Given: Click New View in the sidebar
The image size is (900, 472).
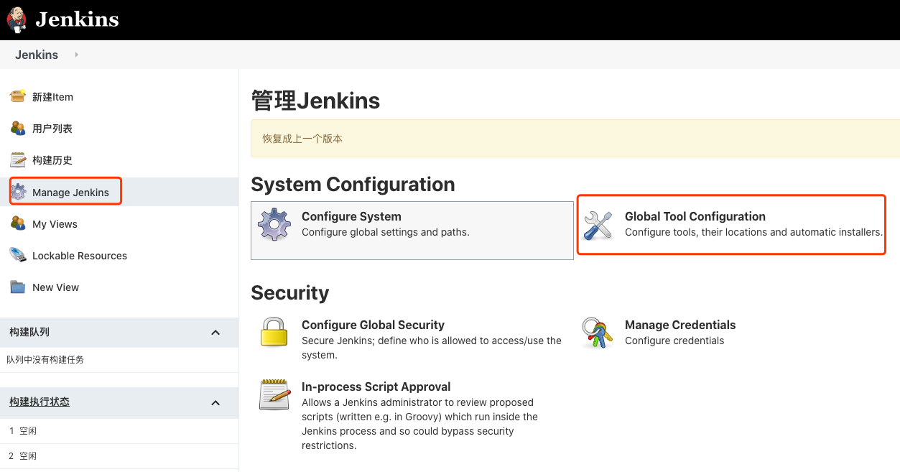Looking at the screenshot, I should (x=54, y=287).
